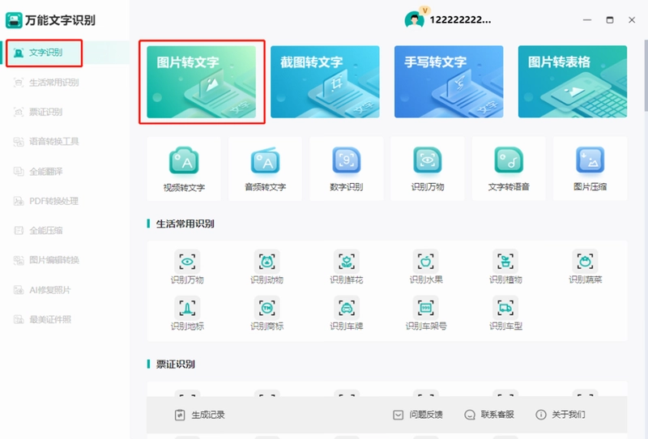Open 全能翻译 in sidebar
The height and width of the screenshot is (439, 648).
[38, 172]
